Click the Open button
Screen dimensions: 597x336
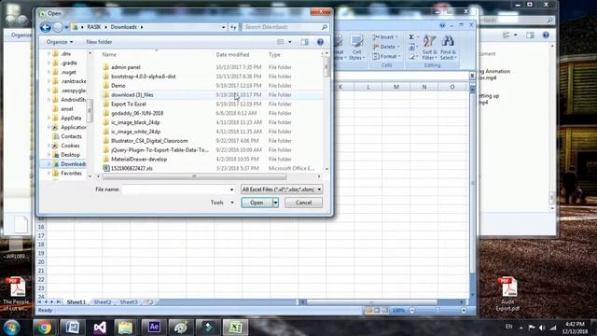tap(257, 203)
